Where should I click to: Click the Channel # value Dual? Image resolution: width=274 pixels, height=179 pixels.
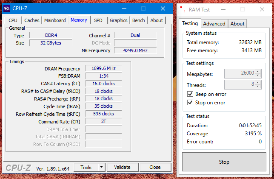click(x=135, y=35)
